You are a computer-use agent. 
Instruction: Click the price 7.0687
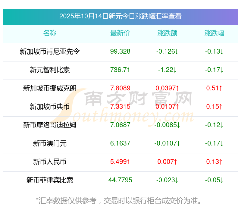(120, 125)
